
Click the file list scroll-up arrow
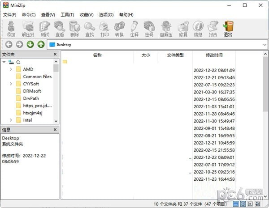click(265, 54)
